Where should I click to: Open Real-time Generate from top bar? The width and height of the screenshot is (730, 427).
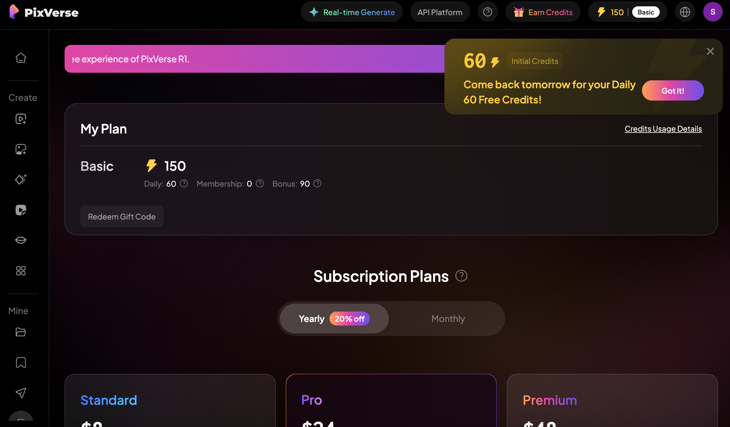(352, 12)
